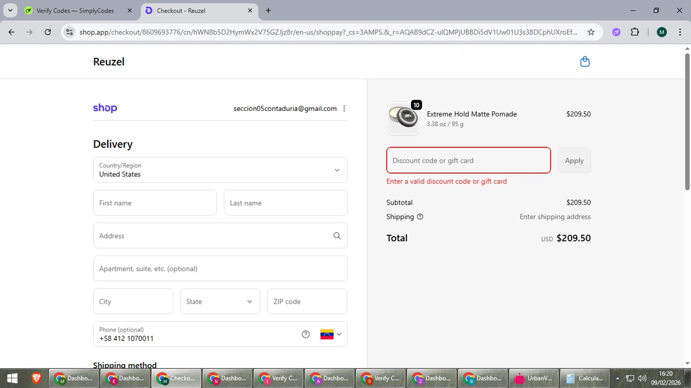Click the City input field

[x=133, y=301]
